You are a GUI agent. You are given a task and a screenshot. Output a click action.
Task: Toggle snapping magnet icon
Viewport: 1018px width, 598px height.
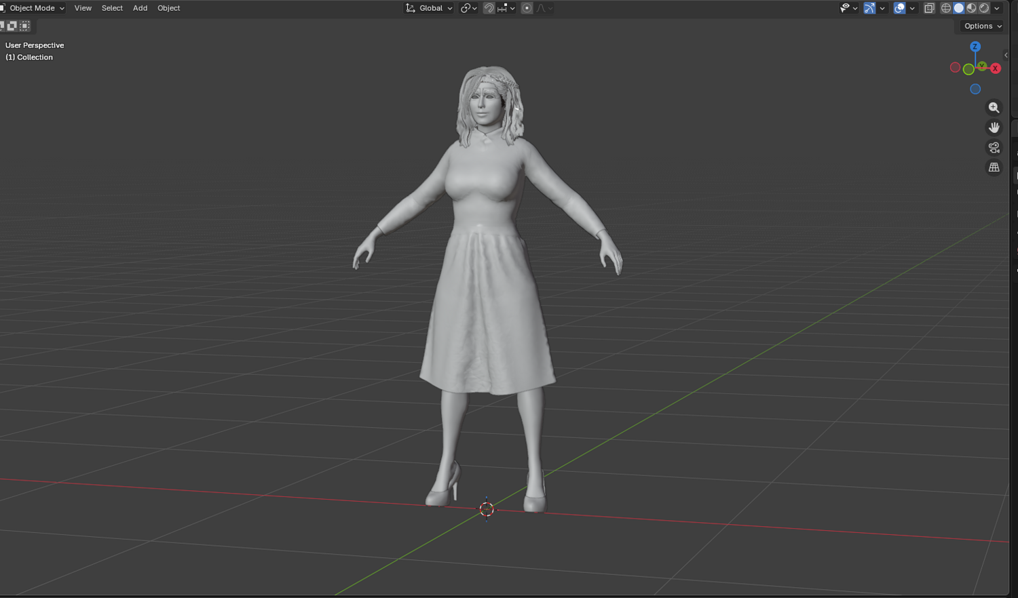click(x=489, y=8)
